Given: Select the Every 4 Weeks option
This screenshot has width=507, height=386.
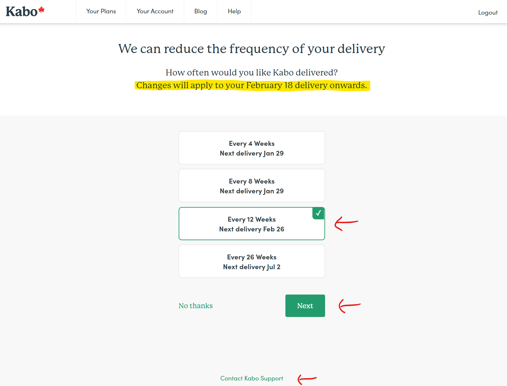Looking at the screenshot, I should [252, 148].
